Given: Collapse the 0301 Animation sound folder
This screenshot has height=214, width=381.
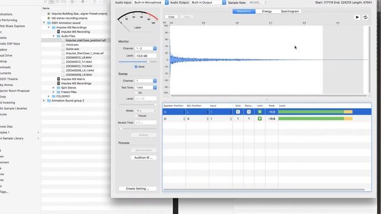Looking at the screenshot, I should [x=44, y=23].
